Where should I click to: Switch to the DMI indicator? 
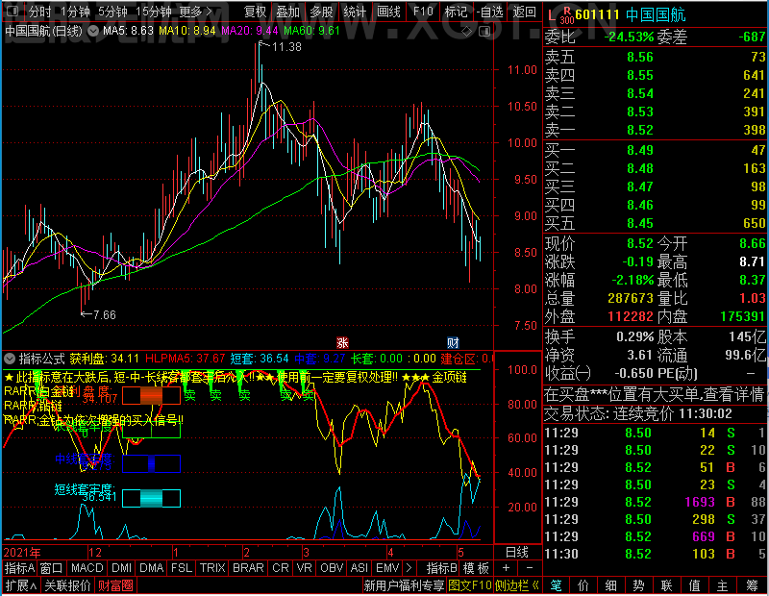(x=122, y=568)
